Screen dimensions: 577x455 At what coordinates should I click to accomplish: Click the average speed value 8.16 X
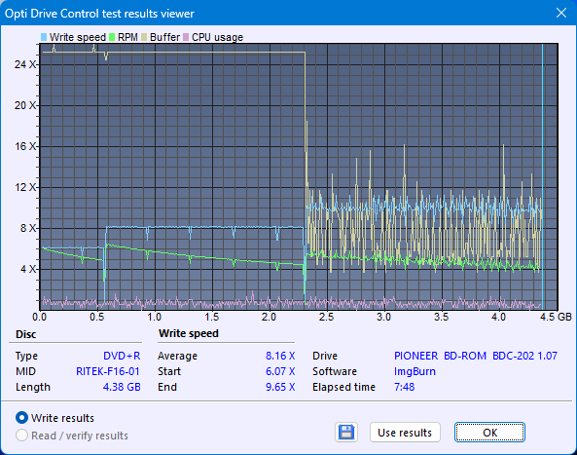(280, 356)
